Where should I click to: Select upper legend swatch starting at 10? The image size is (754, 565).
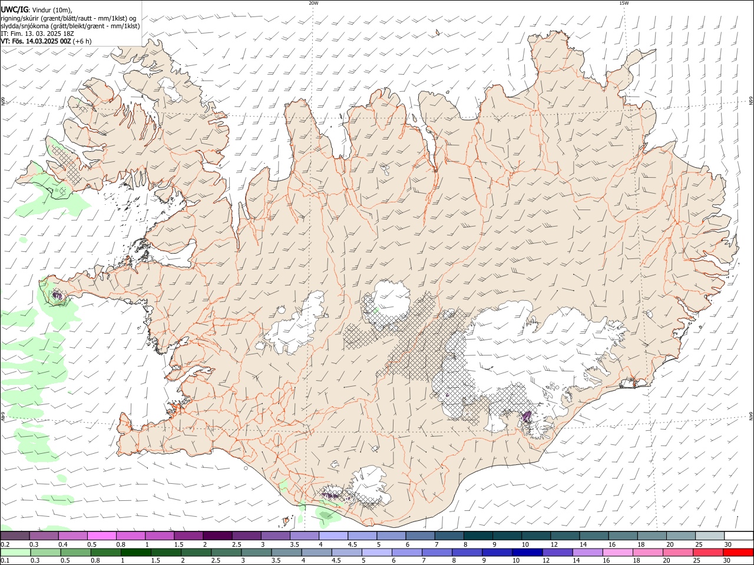point(535,536)
